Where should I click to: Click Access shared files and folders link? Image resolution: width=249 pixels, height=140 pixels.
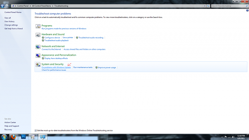pyautogui.click(x=84, y=49)
